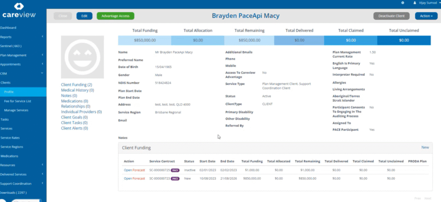The height and width of the screenshot is (202, 441).
Task: Open Manage Services in the sidebar
Action: (16, 110)
